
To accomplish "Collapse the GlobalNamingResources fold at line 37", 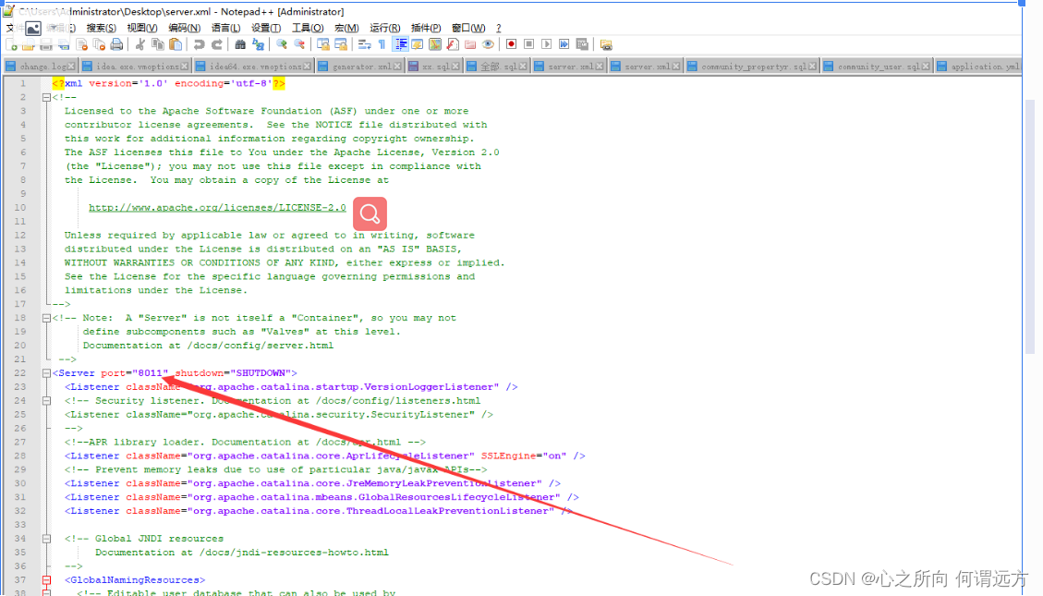I will [x=46, y=580].
